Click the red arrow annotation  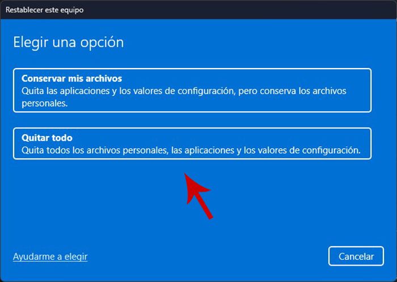pyautogui.click(x=198, y=196)
